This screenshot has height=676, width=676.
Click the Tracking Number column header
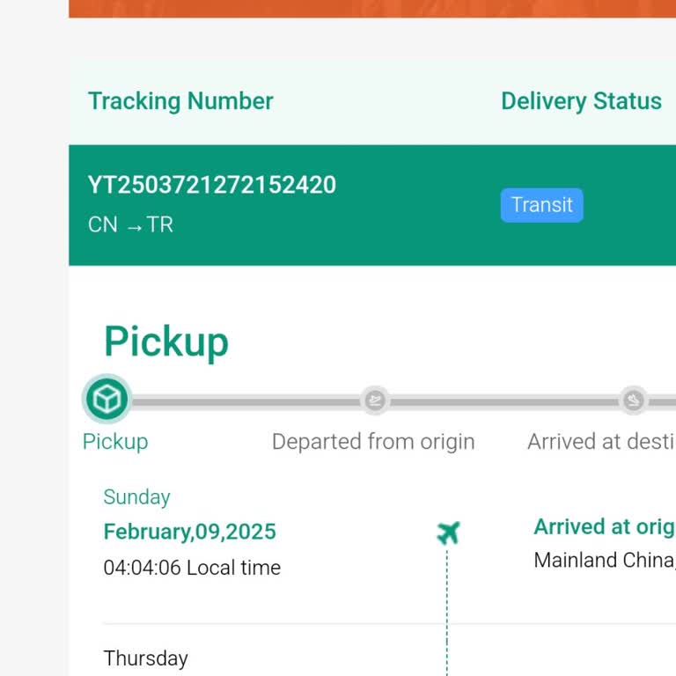pos(180,101)
